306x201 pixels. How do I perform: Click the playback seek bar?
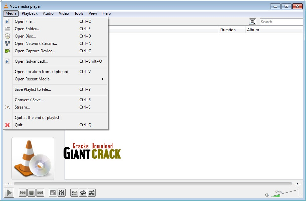[153, 184]
